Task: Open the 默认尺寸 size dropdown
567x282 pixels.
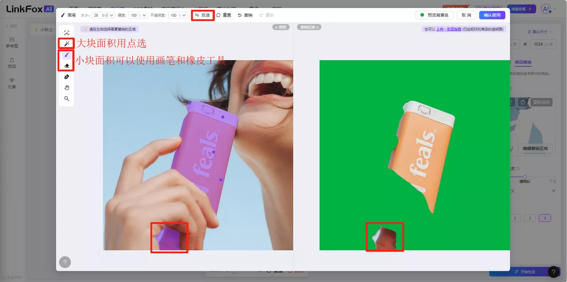Action: tap(540, 32)
